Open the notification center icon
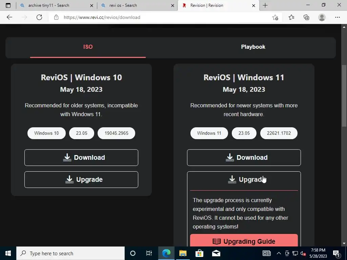 coord(336,253)
